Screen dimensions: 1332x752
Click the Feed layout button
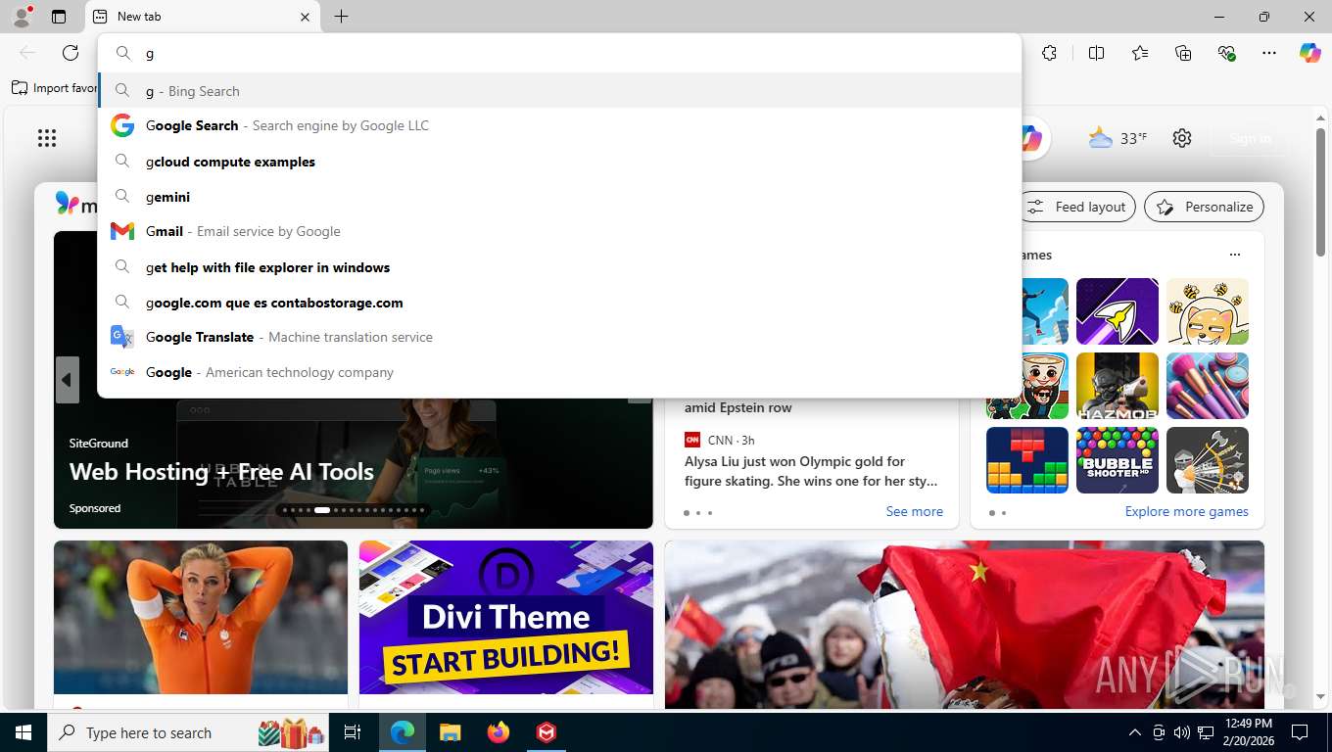tap(1077, 207)
